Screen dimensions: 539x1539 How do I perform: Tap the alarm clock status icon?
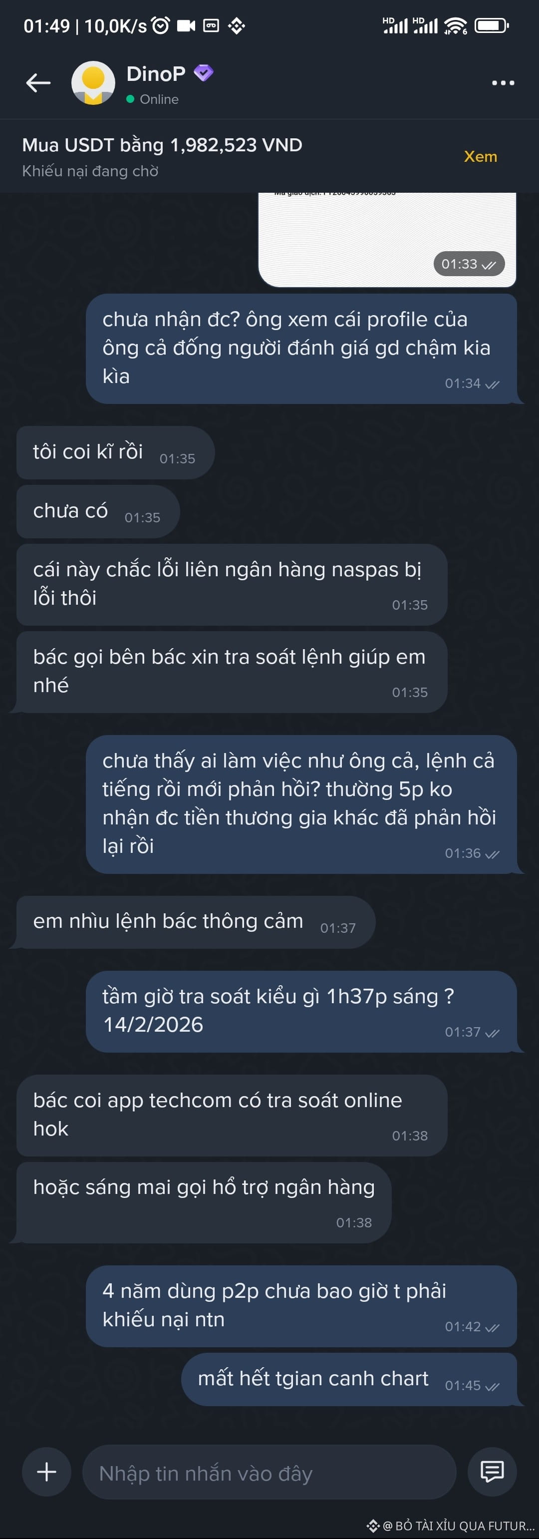click(161, 25)
